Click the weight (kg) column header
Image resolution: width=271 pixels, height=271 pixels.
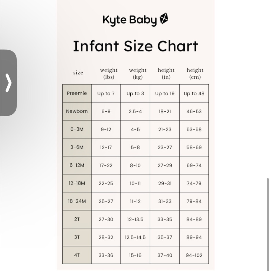(x=138, y=73)
